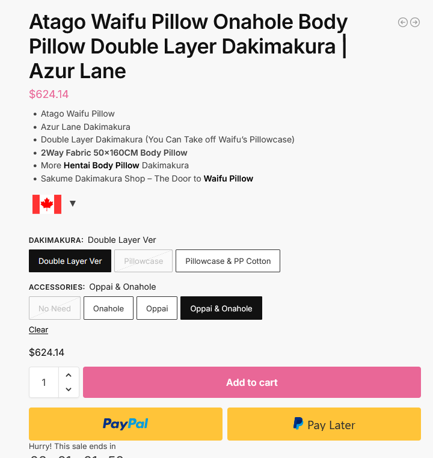The image size is (433, 458).
Task: Pay with the PayPal button
Action: pyautogui.click(x=126, y=424)
